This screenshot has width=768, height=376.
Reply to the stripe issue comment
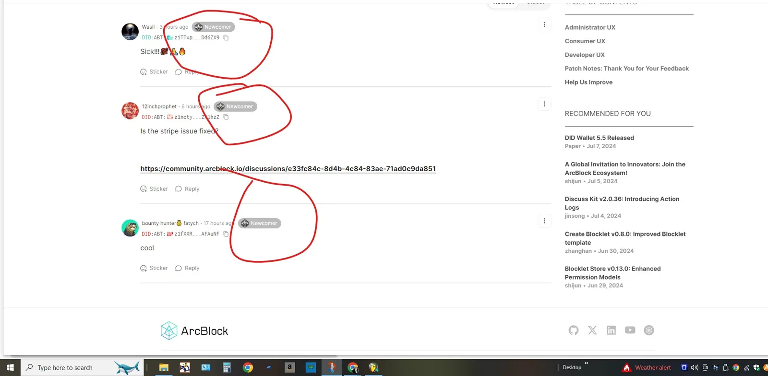pyautogui.click(x=187, y=189)
